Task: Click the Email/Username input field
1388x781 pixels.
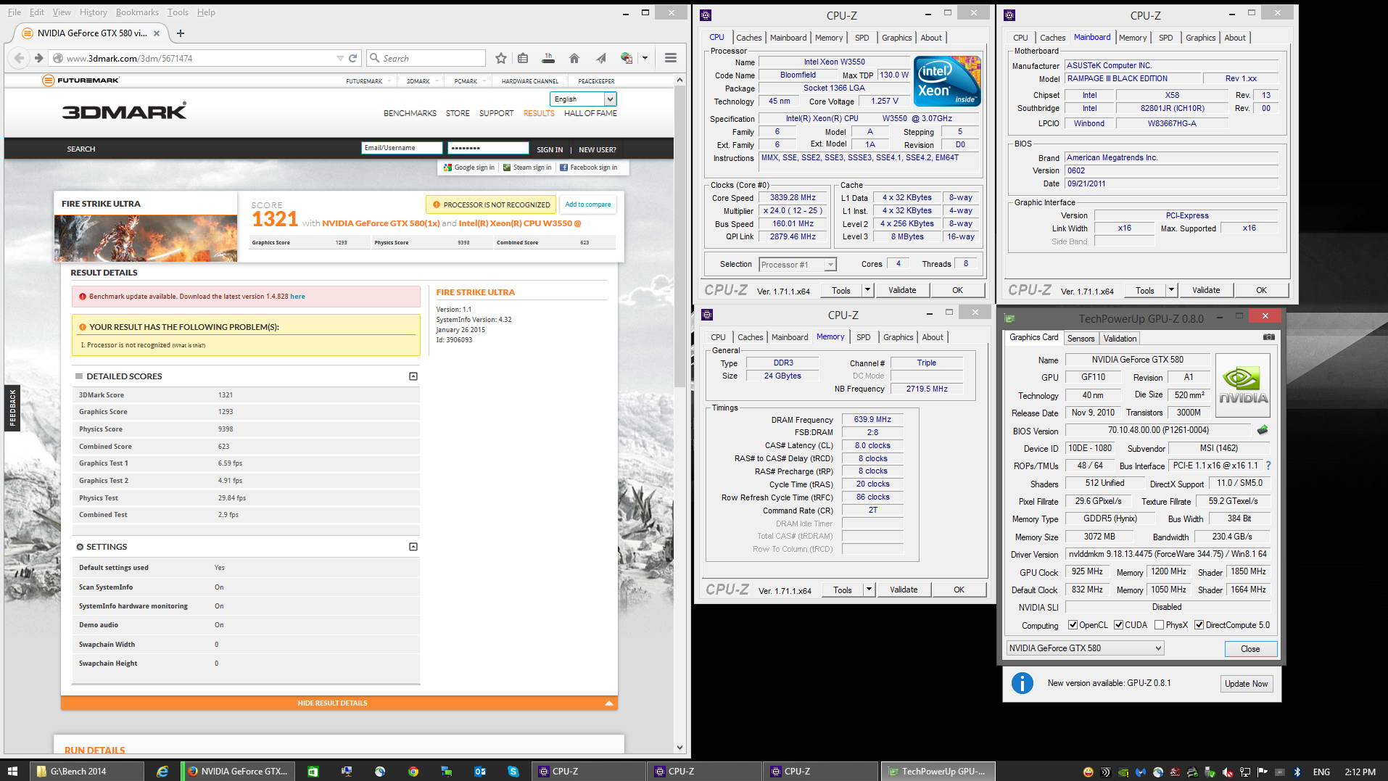Action: pos(402,148)
